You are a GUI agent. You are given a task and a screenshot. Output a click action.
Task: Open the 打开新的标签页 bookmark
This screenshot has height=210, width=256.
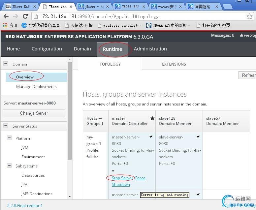pyautogui.click(x=213, y=25)
